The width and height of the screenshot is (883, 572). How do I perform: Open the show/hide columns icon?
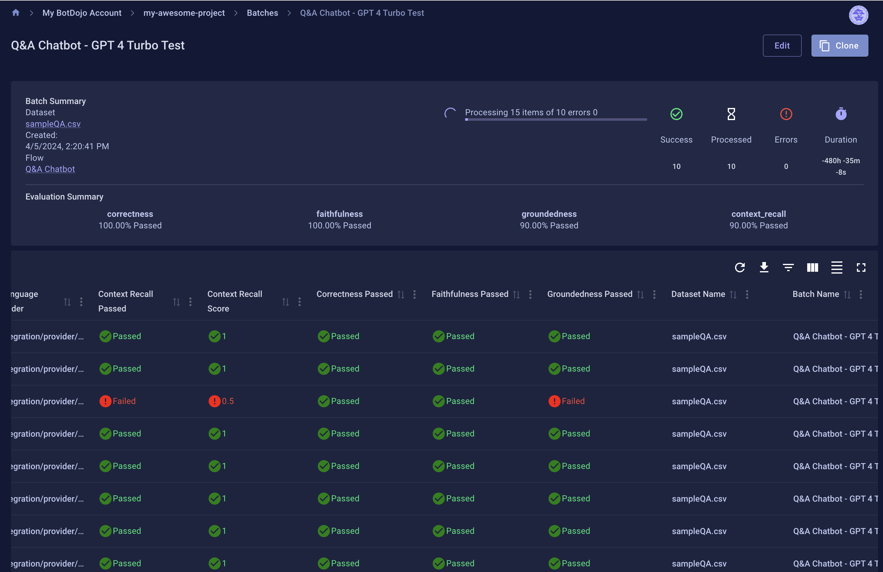click(x=813, y=267)
